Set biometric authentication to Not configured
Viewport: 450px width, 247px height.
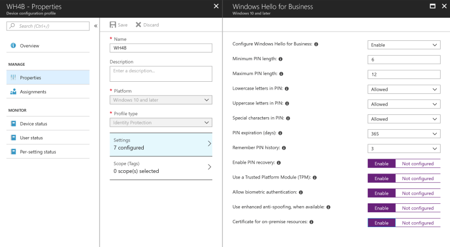417,193
